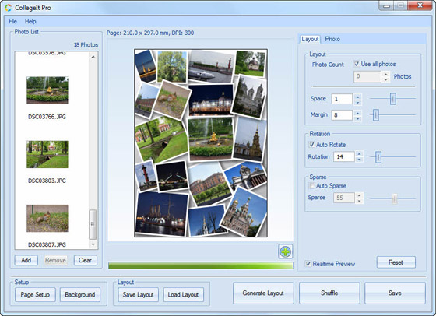The height and width of the screenshot is (316, 436).
Task: Click the Add photo button
Action: click(x=26, y=260)
